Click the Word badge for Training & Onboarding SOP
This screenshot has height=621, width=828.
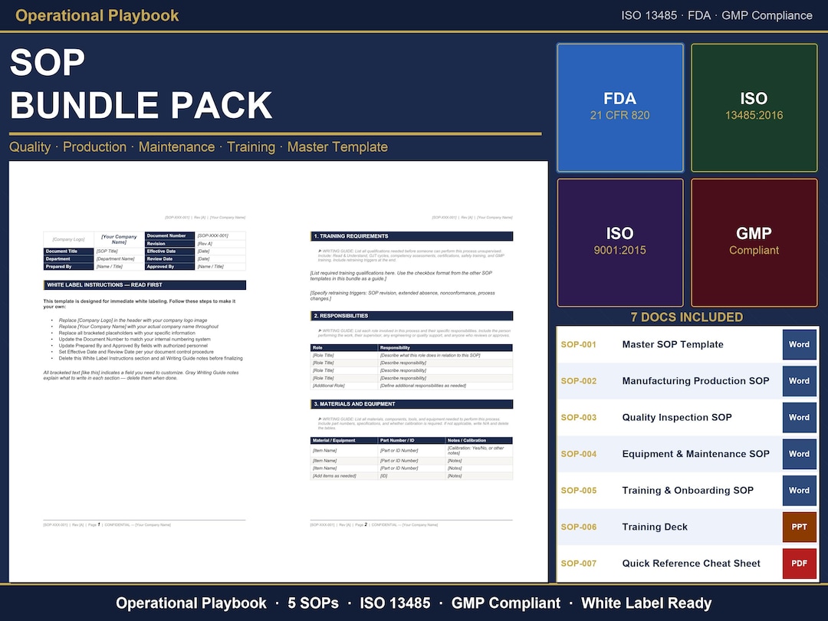[799, 490]
